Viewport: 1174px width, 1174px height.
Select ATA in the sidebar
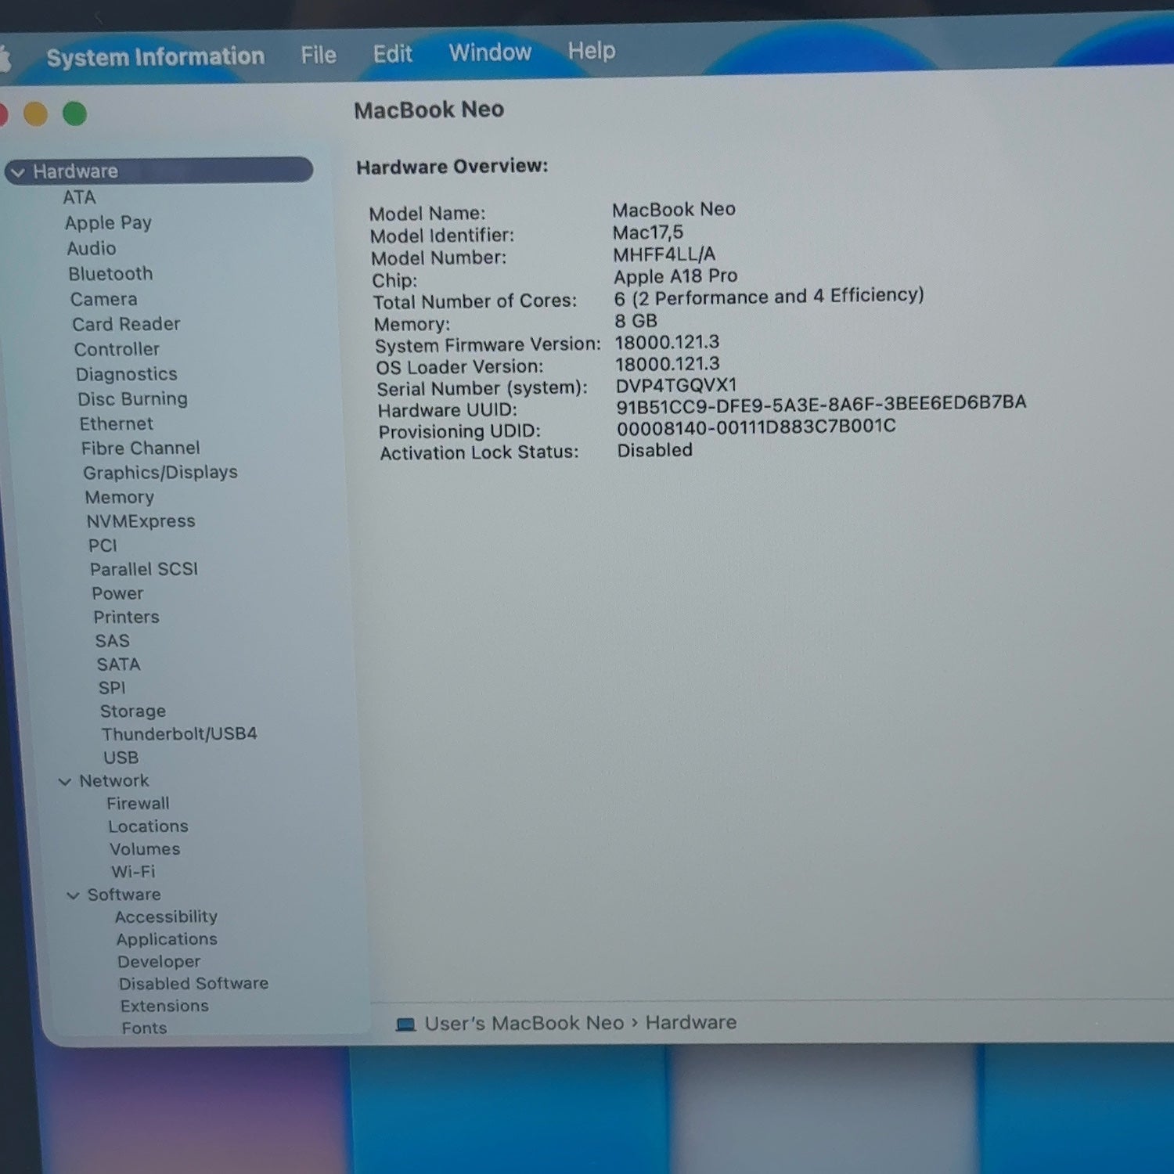tap(79, 197)
